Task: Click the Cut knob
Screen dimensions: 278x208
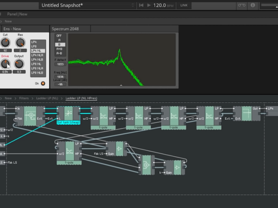Action: click(5, 43)
